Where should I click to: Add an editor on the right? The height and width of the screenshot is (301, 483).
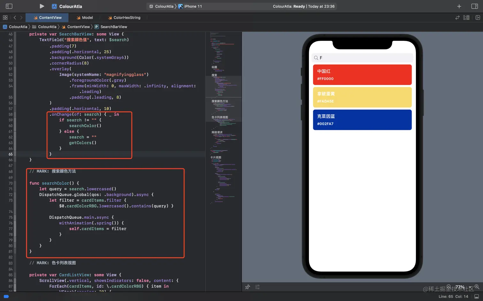coord(478,18)
